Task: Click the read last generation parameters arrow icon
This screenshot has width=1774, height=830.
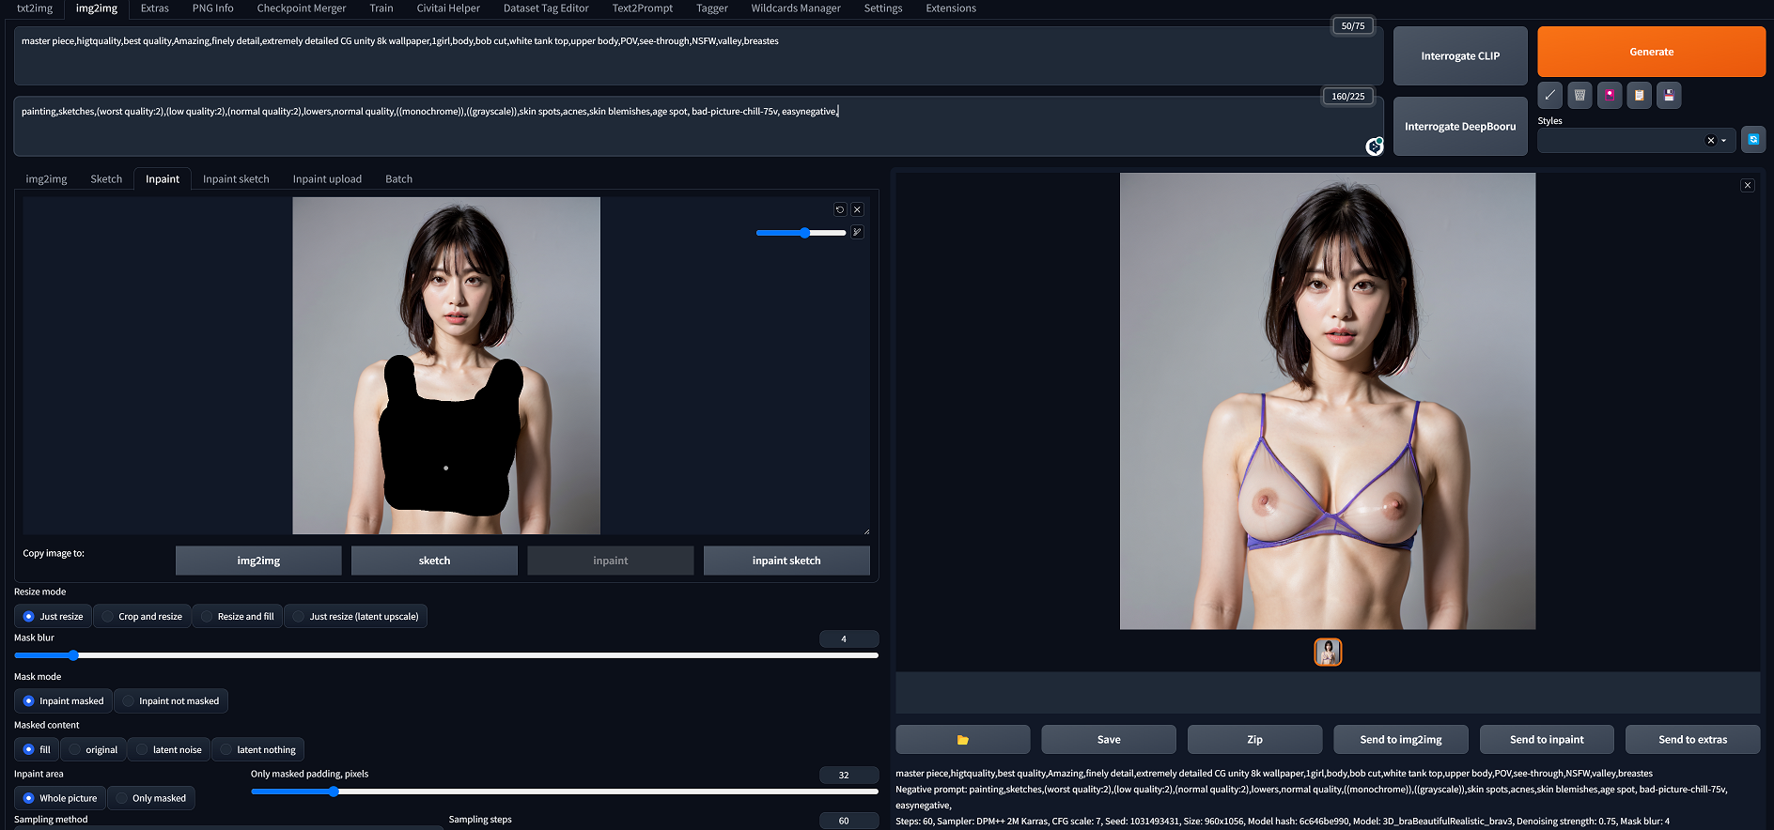Action: pyautogui.click(x=1550, y=95)
